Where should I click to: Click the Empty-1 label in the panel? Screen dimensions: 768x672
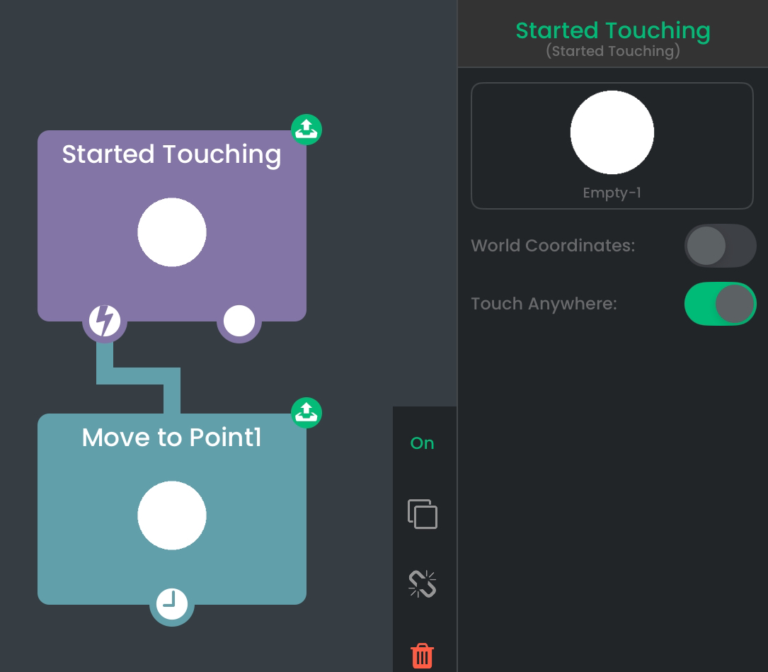click(x=612, y=193)
